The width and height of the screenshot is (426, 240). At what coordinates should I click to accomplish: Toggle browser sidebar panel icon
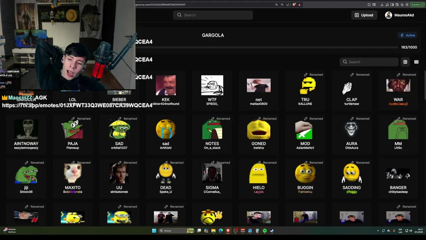click(x=392, y=5)
